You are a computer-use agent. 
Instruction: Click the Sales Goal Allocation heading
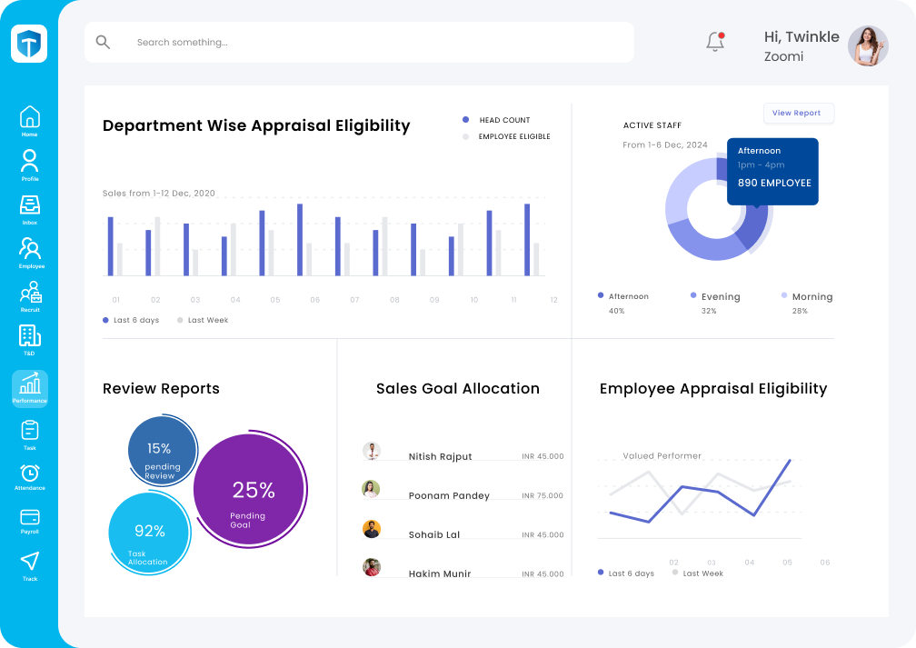(x=458, y=389)
